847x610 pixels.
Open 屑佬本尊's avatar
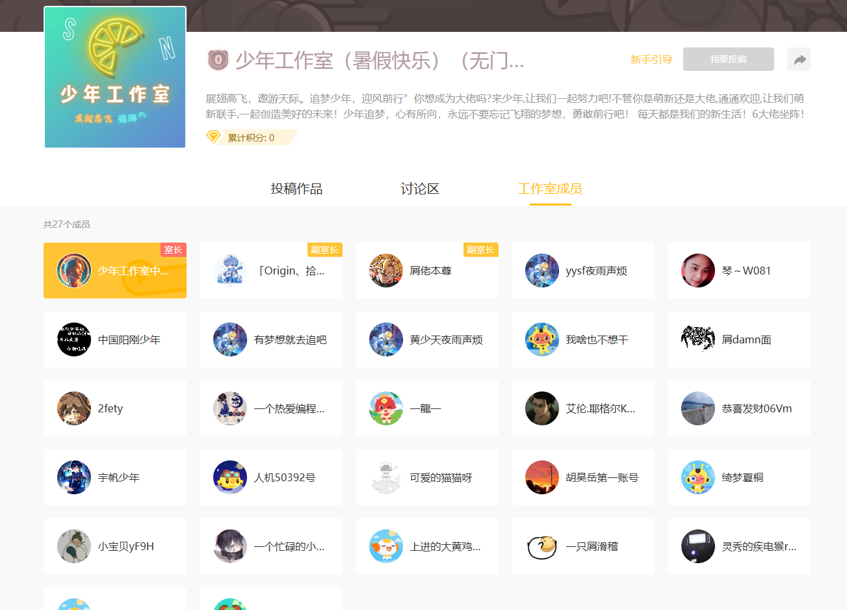click(x=386, y=271)
